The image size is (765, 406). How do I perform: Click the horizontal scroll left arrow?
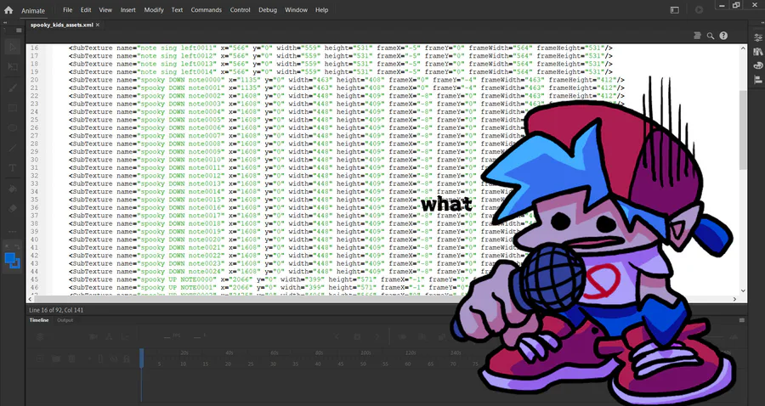point(31,299)
